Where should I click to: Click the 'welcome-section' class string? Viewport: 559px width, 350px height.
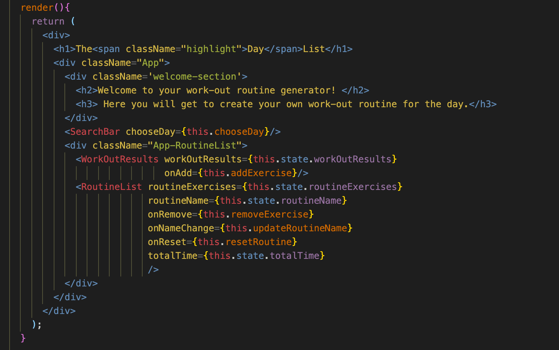coord(195,77)
